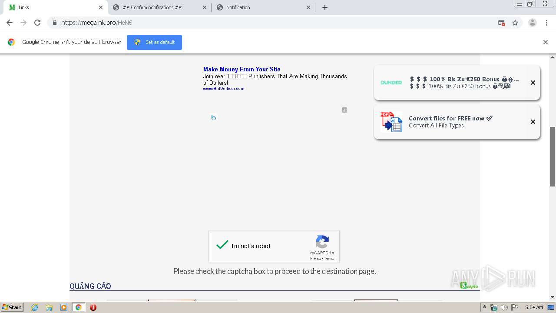Click the QUẢNG CÁO heading
Screen dimensions: 556x313
90,286
